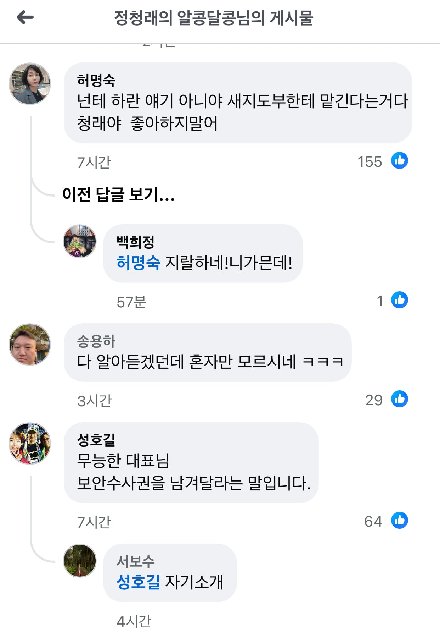Tap like icon on 성호길's comment

[x=400, y=520]
